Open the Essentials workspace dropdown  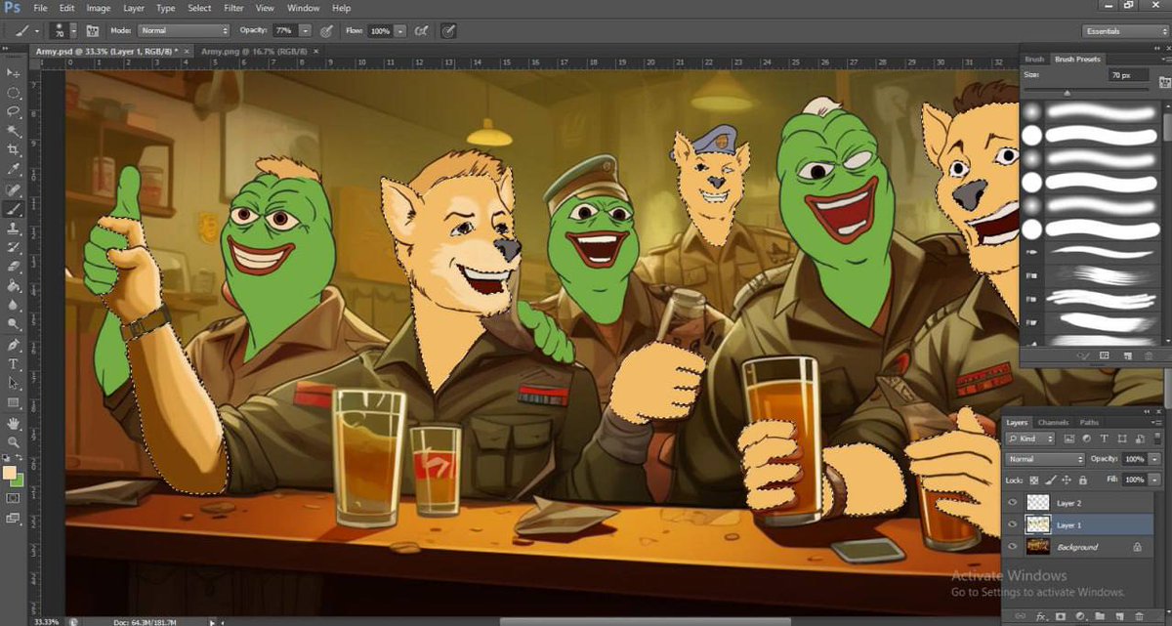(1126, 31)
